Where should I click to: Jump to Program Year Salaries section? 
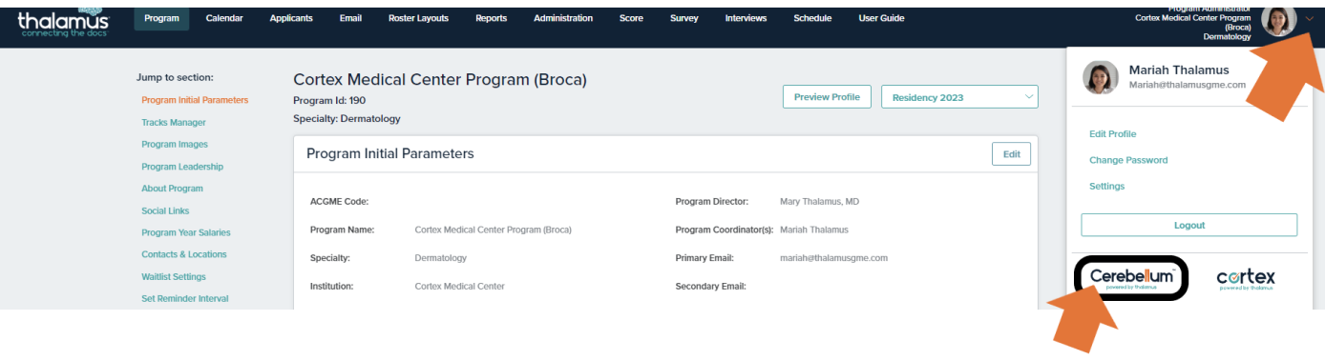pos(186,232)
